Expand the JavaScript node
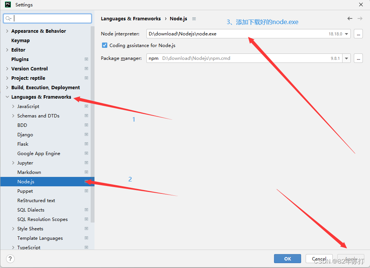 13,107
